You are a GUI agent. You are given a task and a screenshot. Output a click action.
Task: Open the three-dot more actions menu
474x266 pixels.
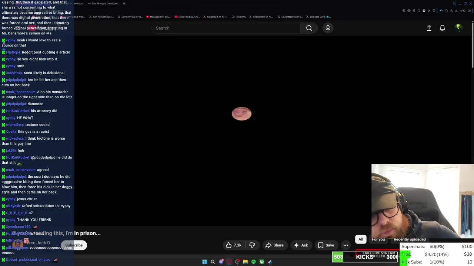(346, 245)
